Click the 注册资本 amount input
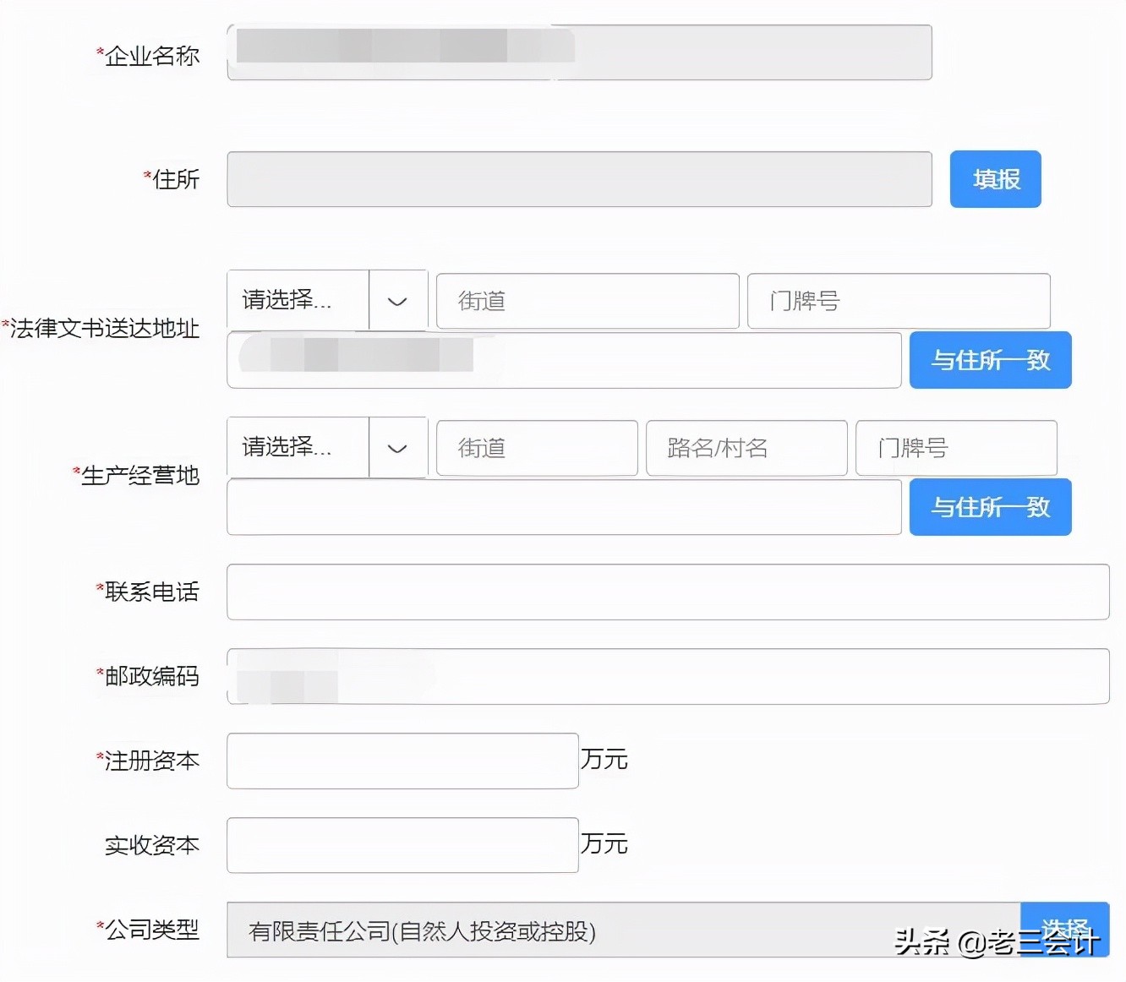This screenshot has height=982, width=1126. (402, 760)
